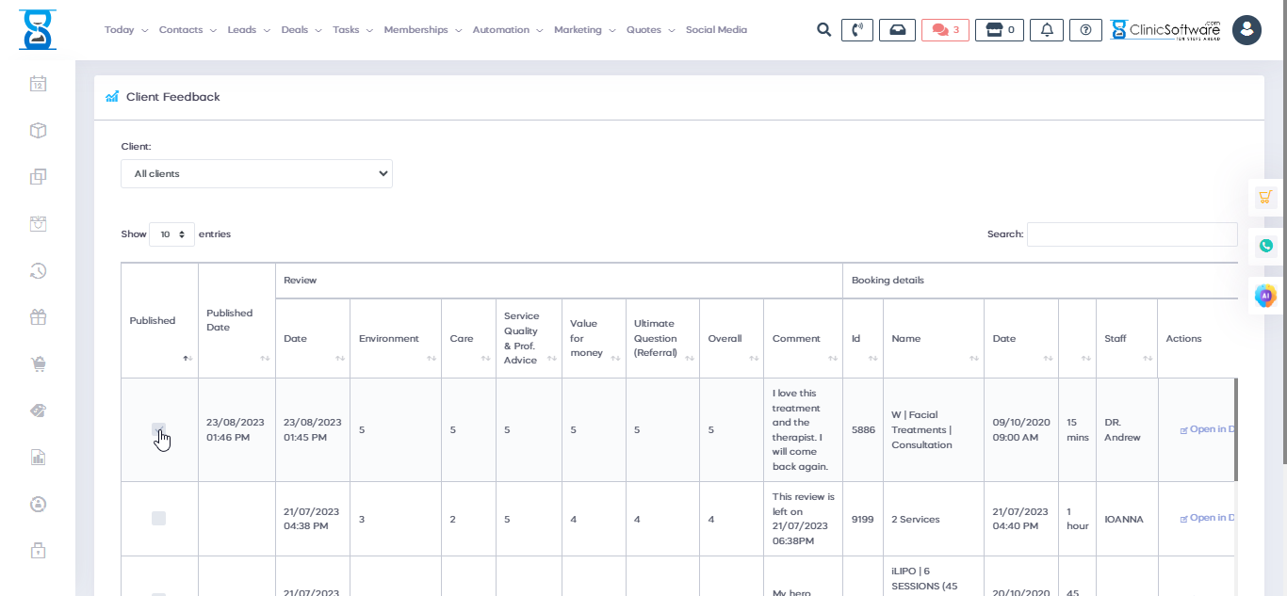Screen dimensions: 1287x596
Task: Open the chat messages icon showing 3
Action: (x=945, y=30)
